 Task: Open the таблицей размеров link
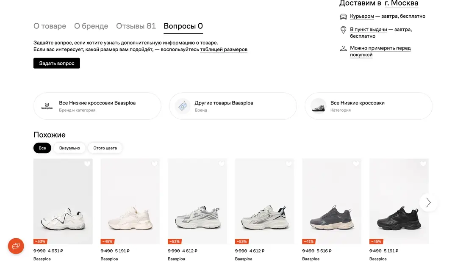(x=224, y=50)
